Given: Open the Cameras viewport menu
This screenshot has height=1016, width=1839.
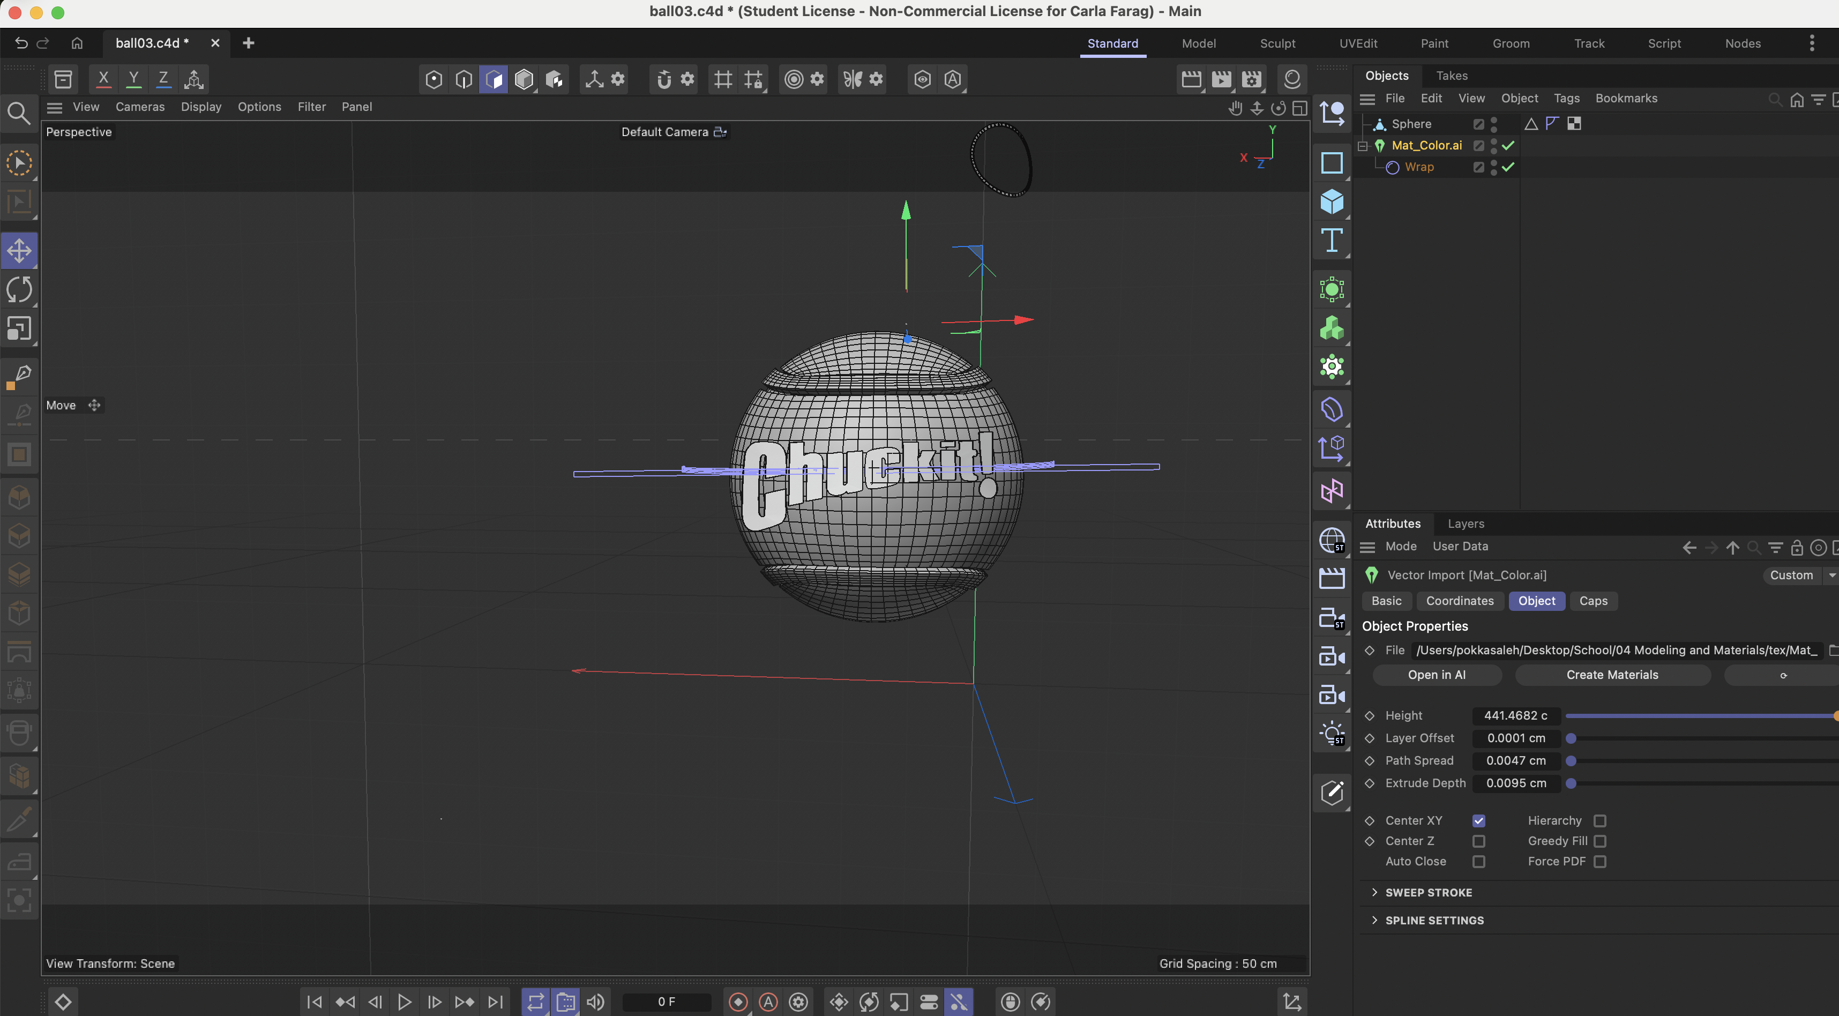Looking at the screenshot, I should click(140, 107).
